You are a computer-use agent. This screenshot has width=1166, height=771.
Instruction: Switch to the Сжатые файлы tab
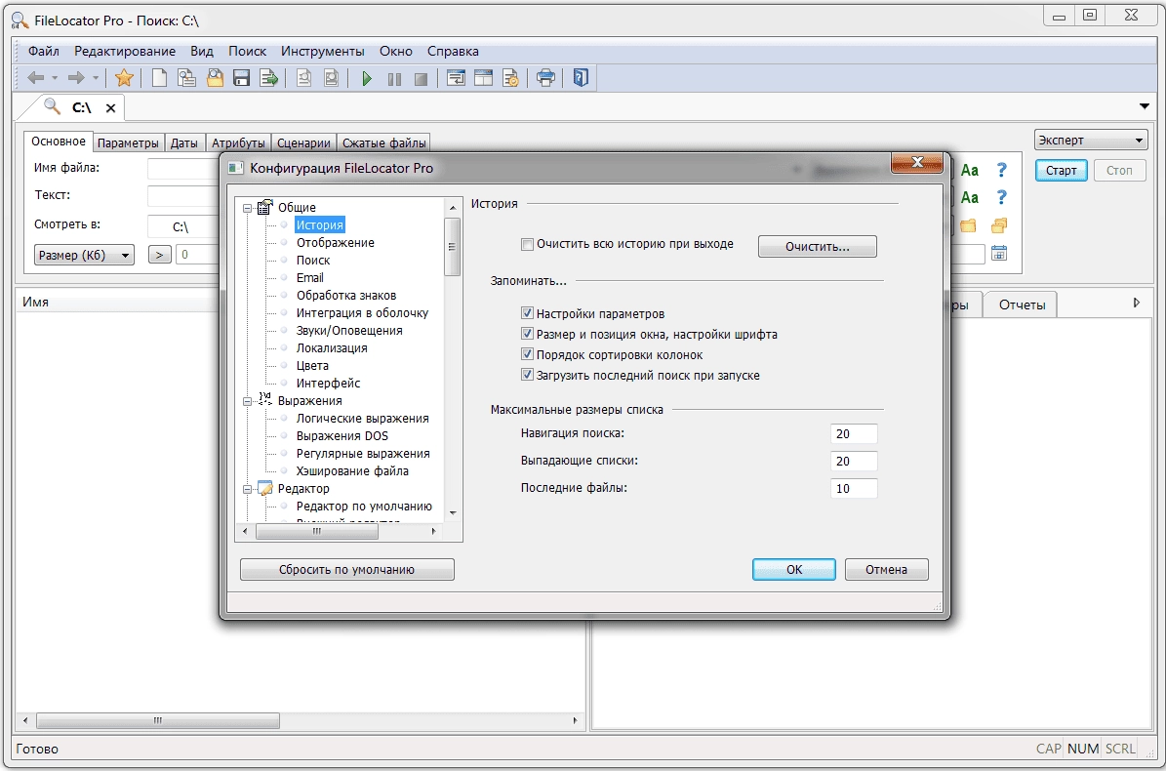[x=384, y=142]
